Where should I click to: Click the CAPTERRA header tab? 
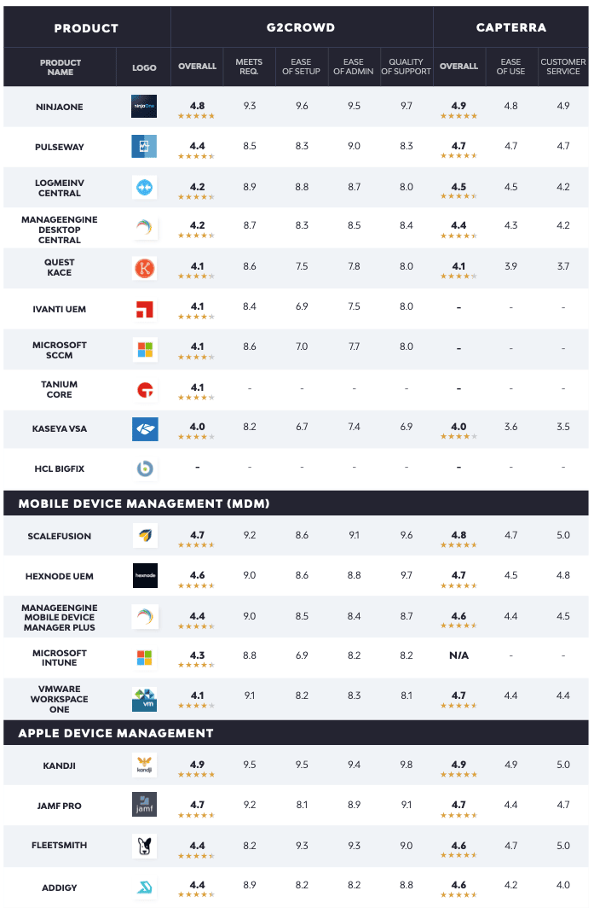coord(510,27)
